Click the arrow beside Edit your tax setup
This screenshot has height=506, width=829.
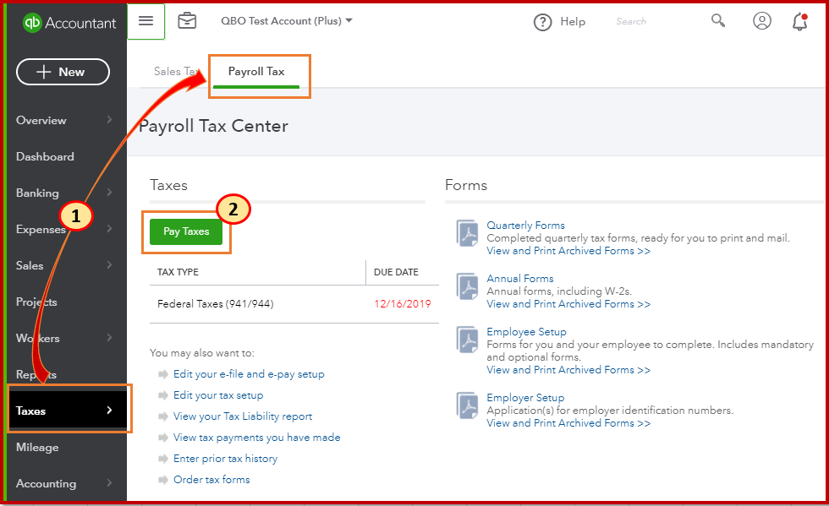[x=162, y=395]
